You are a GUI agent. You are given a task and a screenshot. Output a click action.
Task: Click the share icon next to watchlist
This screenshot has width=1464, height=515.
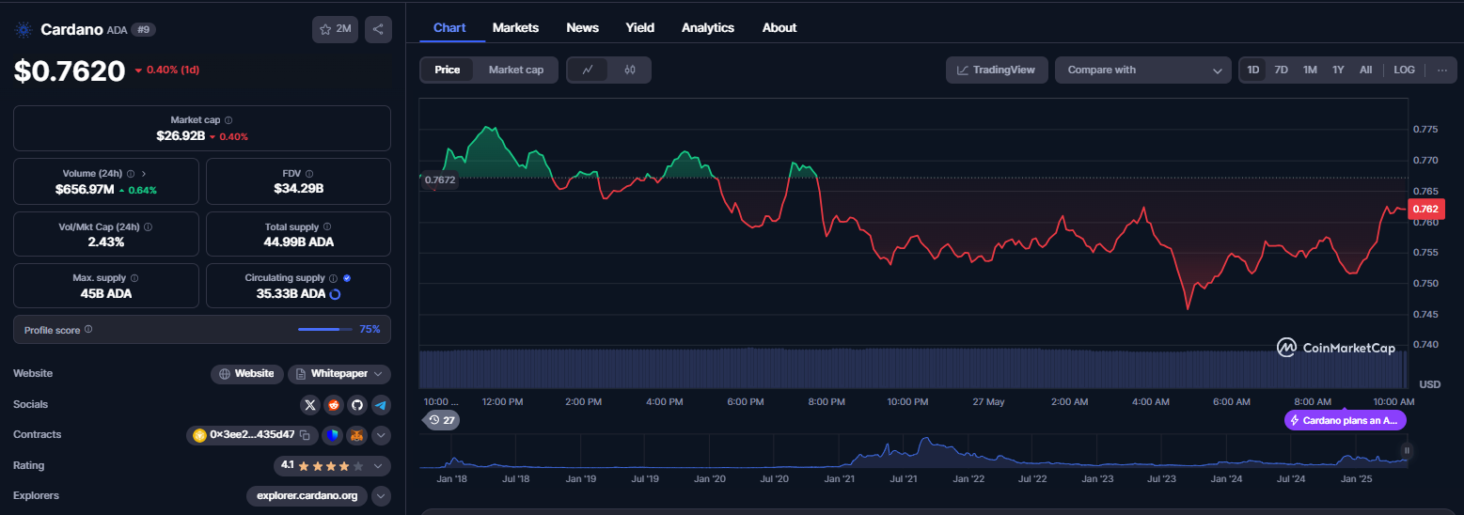378,29
